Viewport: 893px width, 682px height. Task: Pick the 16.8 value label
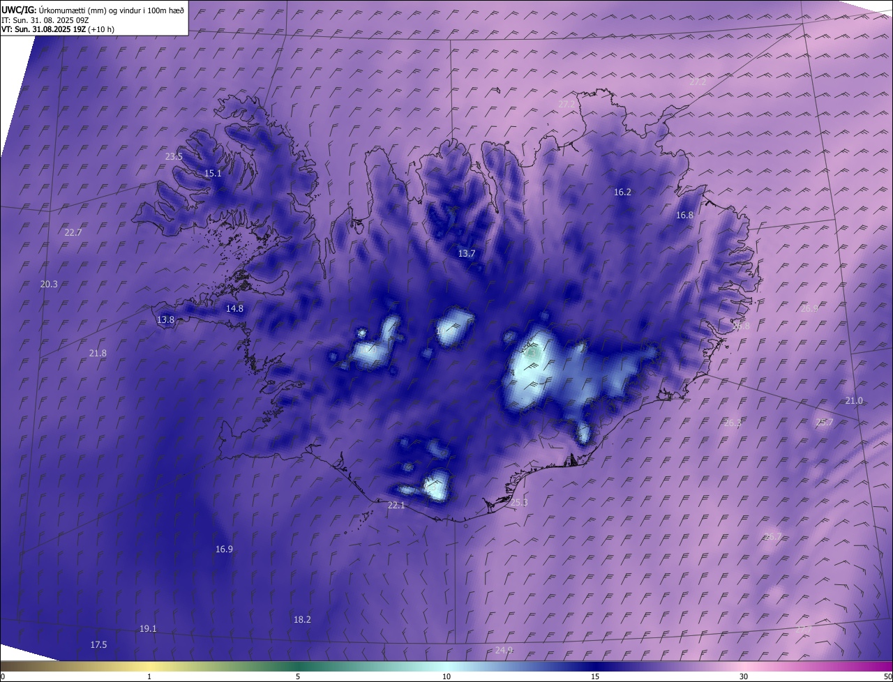click(x=684, y=216)
